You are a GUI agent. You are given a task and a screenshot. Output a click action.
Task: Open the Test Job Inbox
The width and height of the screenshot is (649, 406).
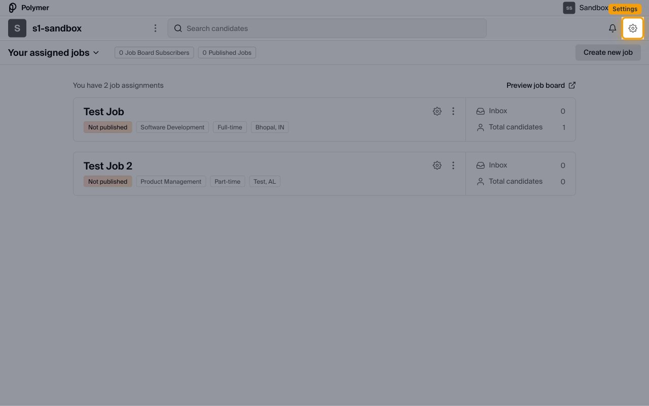click(x=521, y=111)
